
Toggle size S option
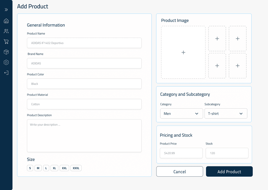[30, 168]
